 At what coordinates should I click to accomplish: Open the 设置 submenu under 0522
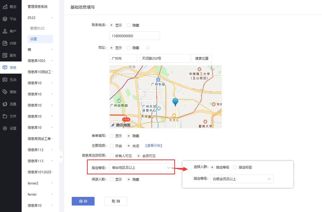tap(40, 39)
